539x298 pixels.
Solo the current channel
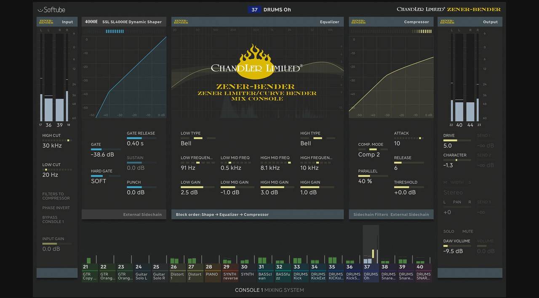(449, 232)
